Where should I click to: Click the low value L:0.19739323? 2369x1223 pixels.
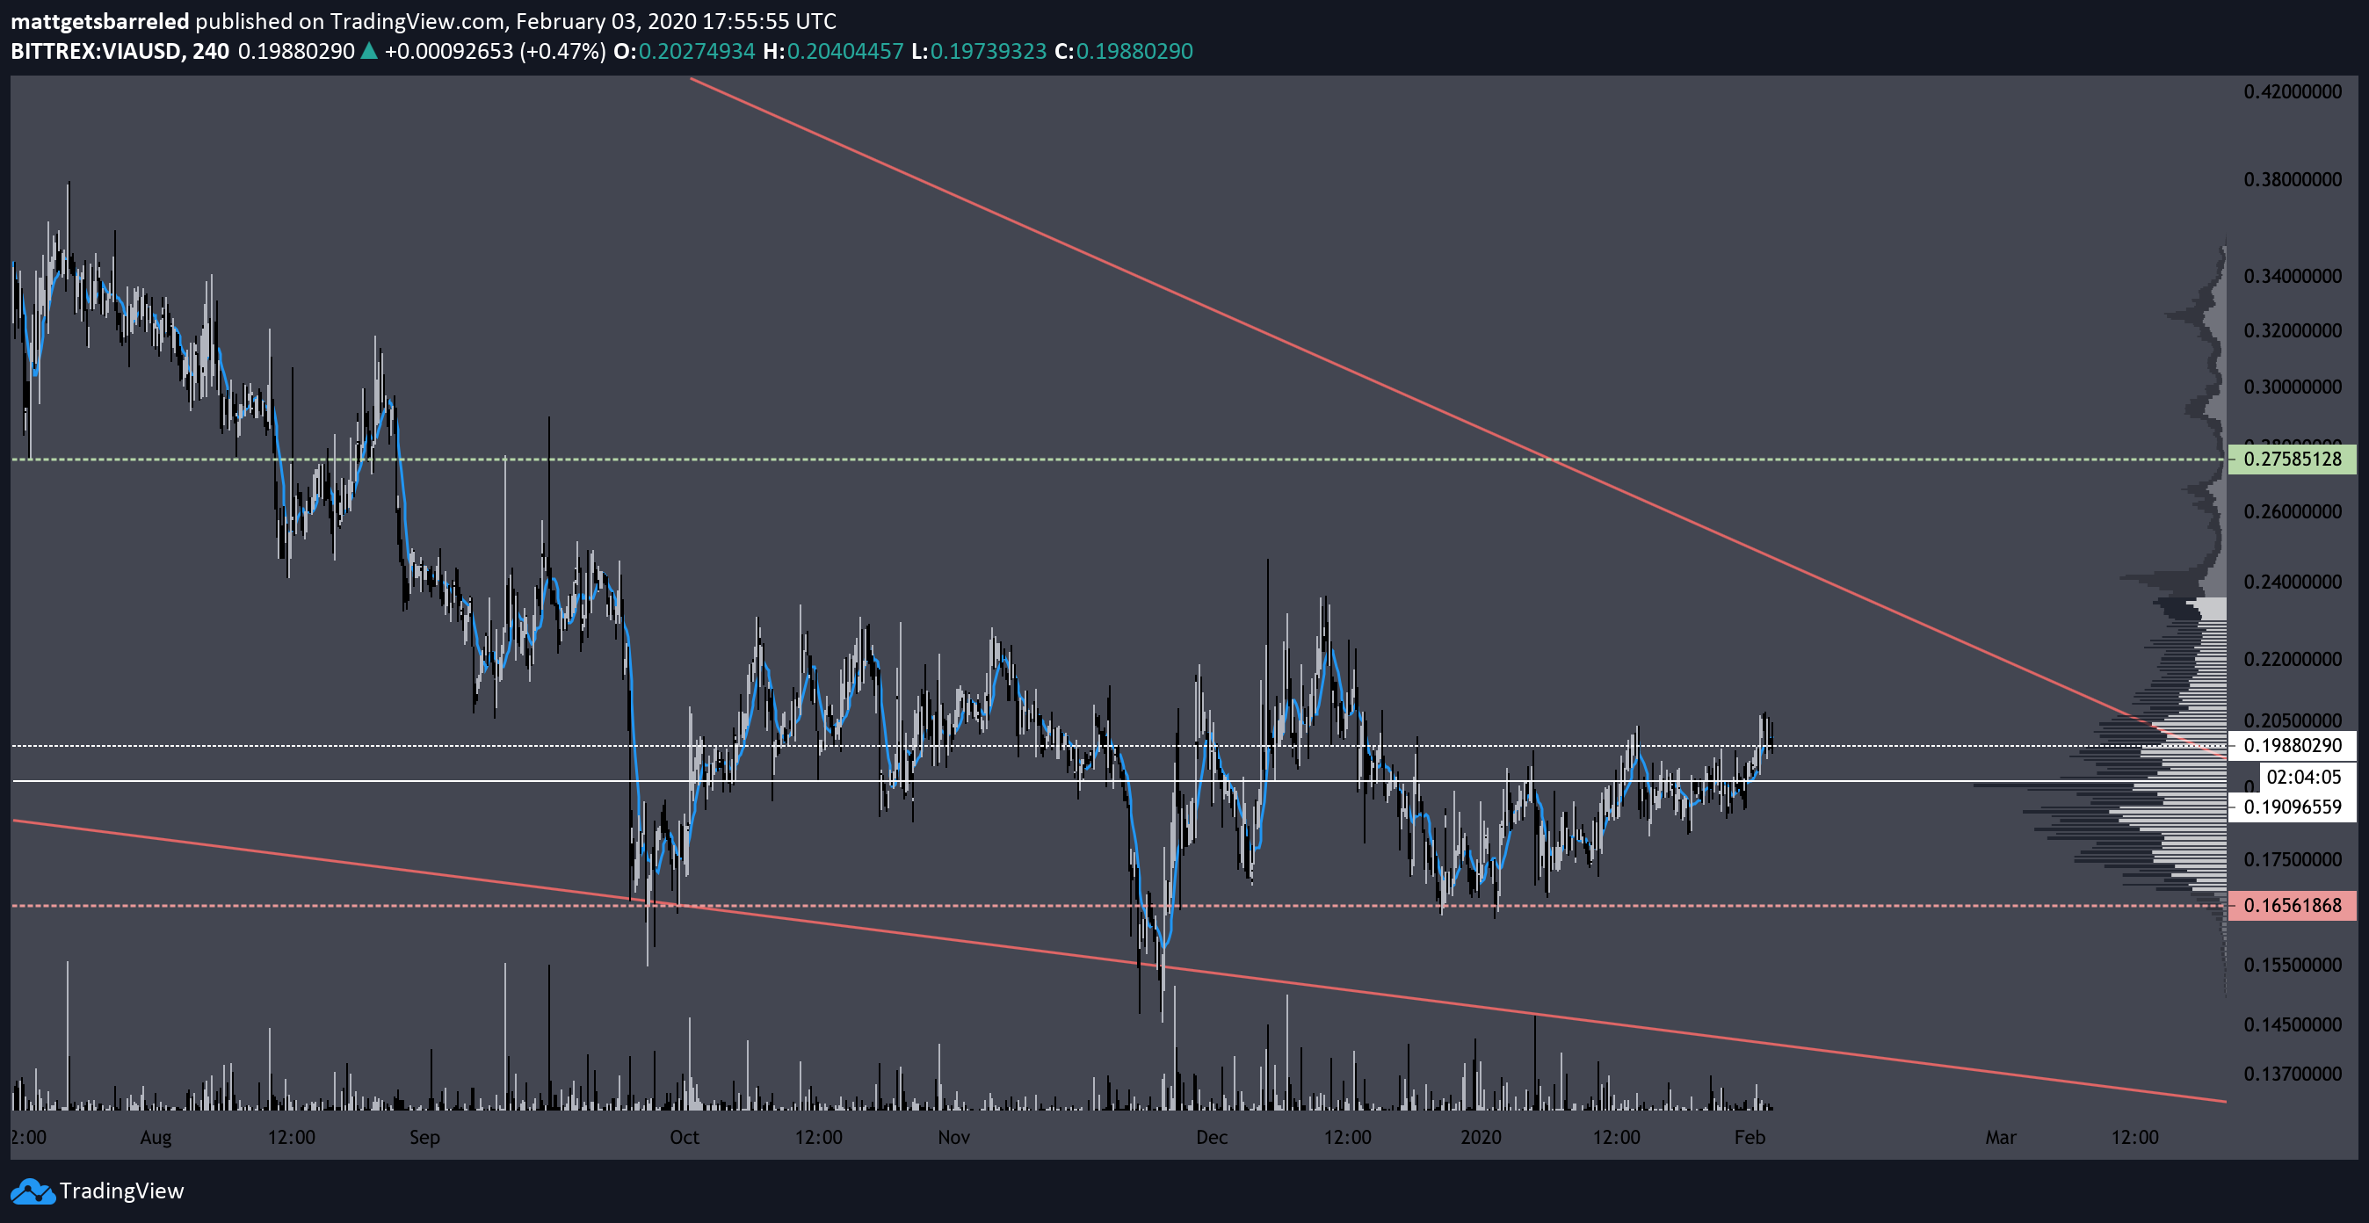pyautogui.click(x=979, y=52)
